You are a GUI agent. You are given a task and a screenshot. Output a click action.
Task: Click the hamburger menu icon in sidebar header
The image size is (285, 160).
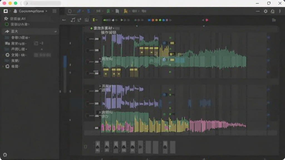pyautogui.click(x=54, y=11)
